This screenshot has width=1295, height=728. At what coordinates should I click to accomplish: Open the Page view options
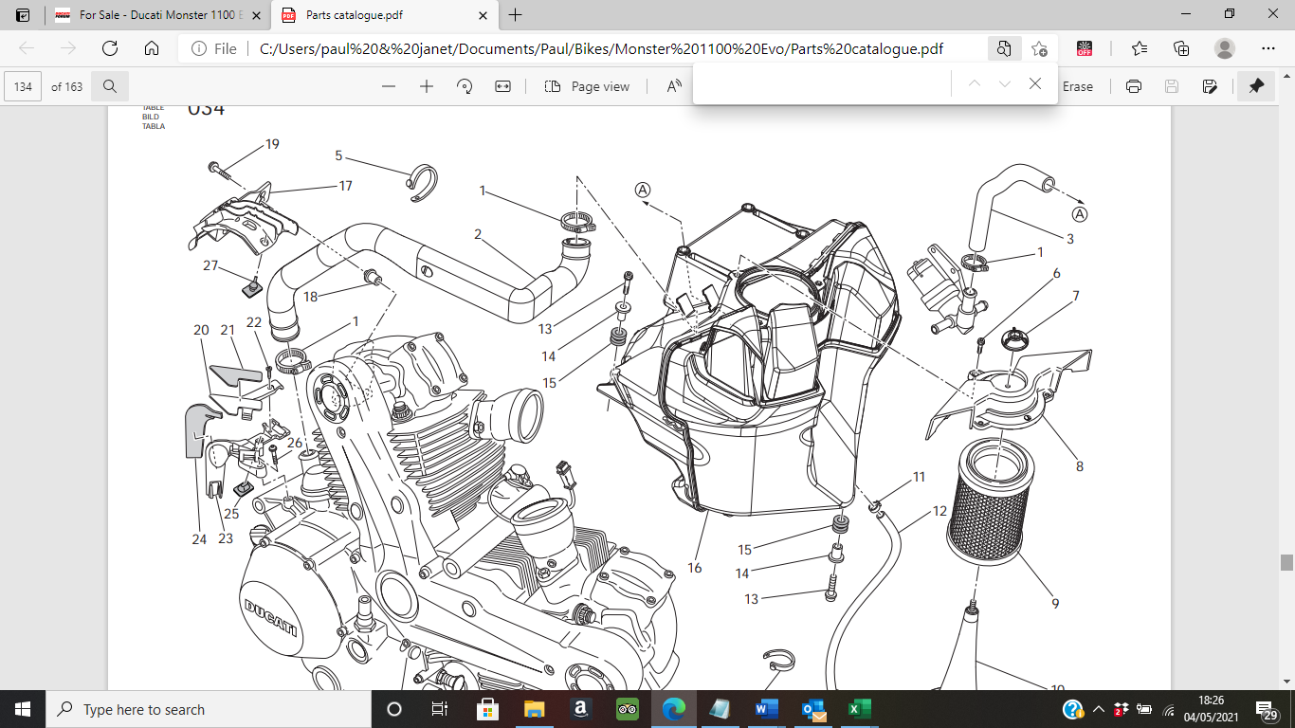587,86
